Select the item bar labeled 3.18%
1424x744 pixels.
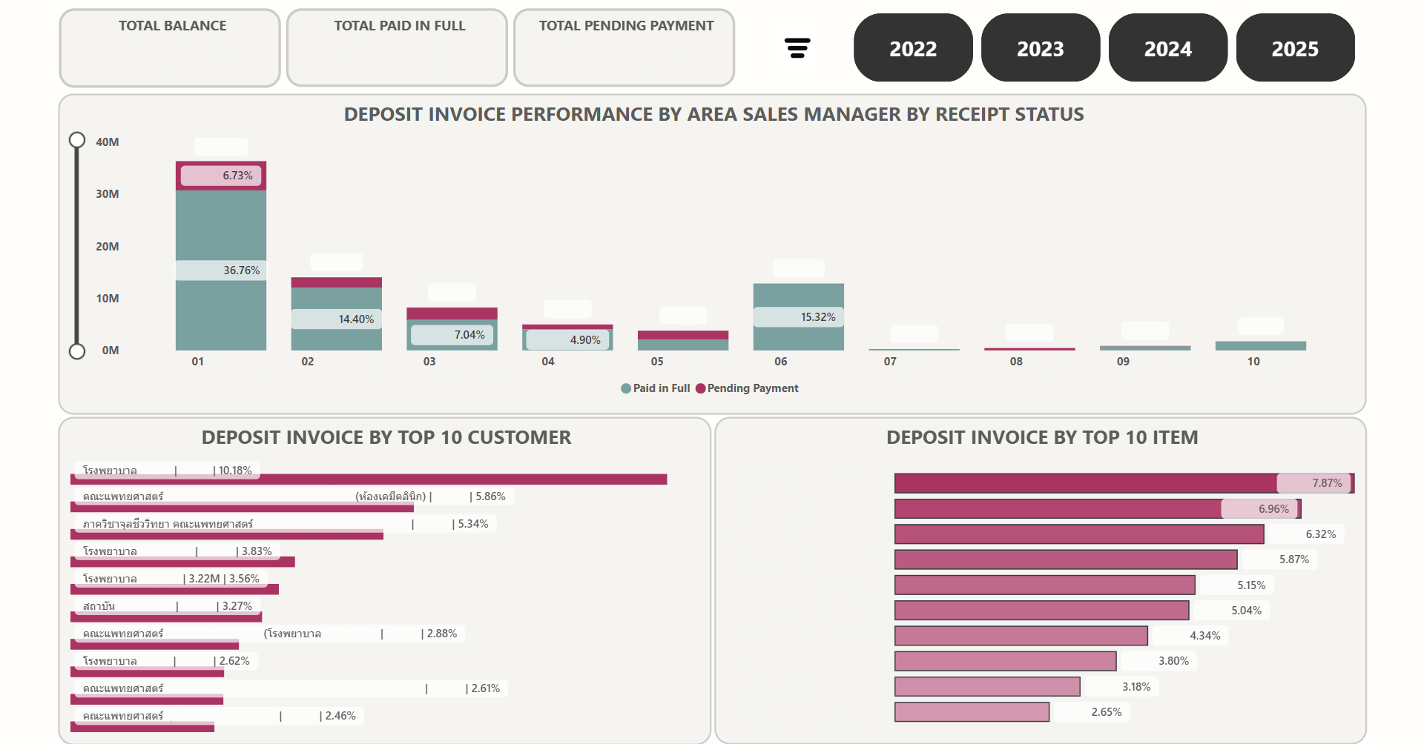click(x=987, y=687)
